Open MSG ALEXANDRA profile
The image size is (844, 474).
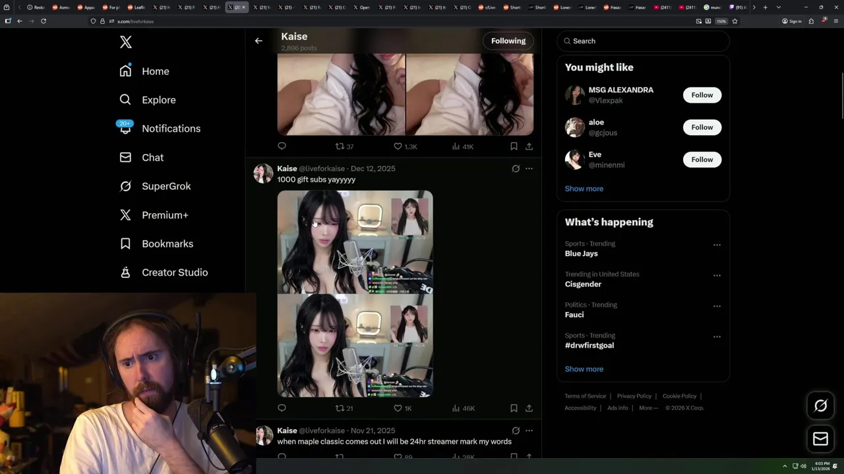point(620,90)
